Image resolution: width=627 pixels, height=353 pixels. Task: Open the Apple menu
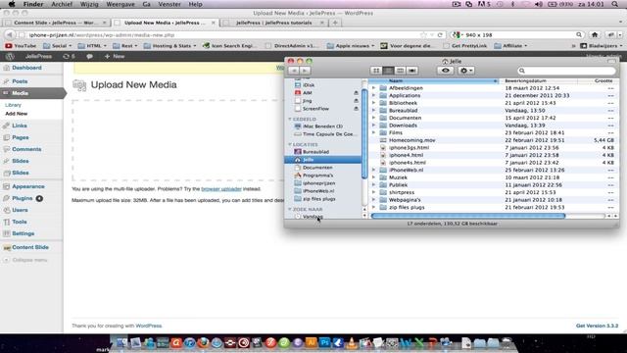(x=12, y=4)
